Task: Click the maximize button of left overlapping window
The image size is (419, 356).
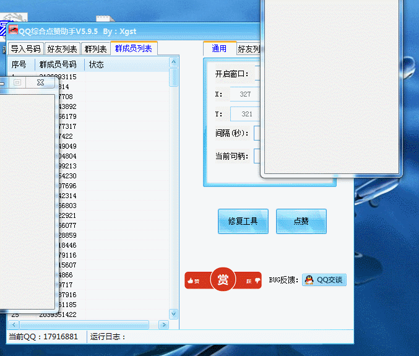Action: coord(17,82)
